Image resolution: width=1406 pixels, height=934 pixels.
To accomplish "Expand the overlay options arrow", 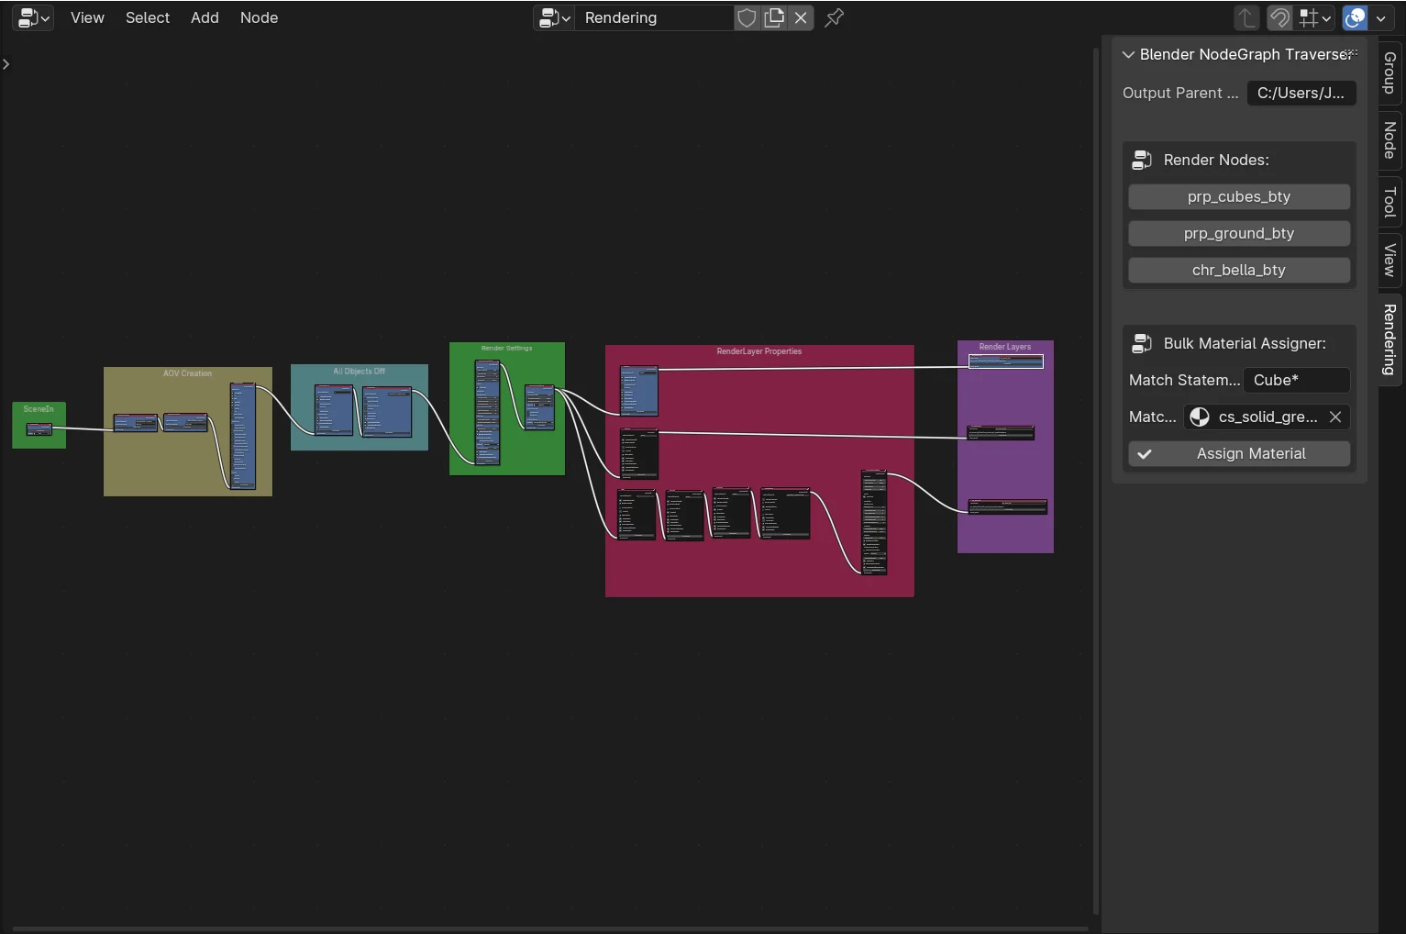I will pos(1381,17).
